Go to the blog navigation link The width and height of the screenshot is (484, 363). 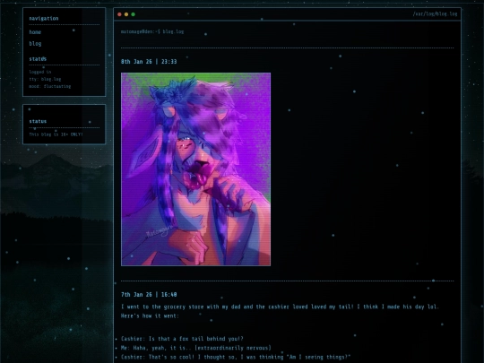[x=35, y=44]
